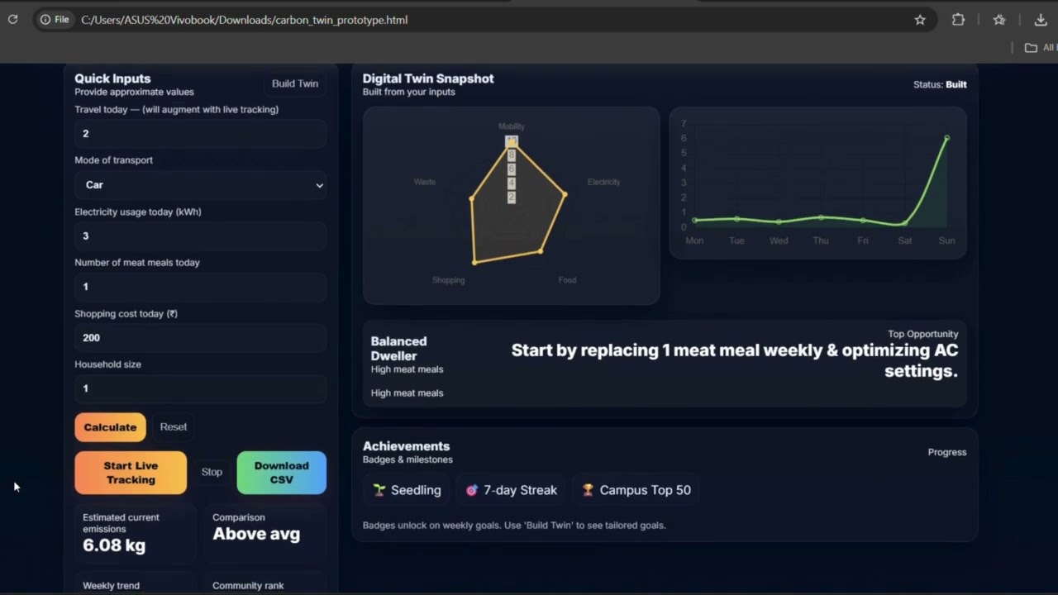Edit the Travel today input field
Screen dimensions: 1058x595
tap(200, 134)
